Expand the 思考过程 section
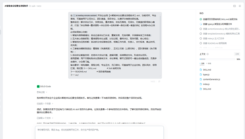This screenshot has width=245, height=139. (42, 92)
